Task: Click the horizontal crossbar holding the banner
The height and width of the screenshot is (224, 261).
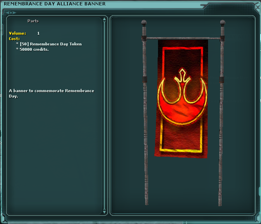Action: point(183,39)
